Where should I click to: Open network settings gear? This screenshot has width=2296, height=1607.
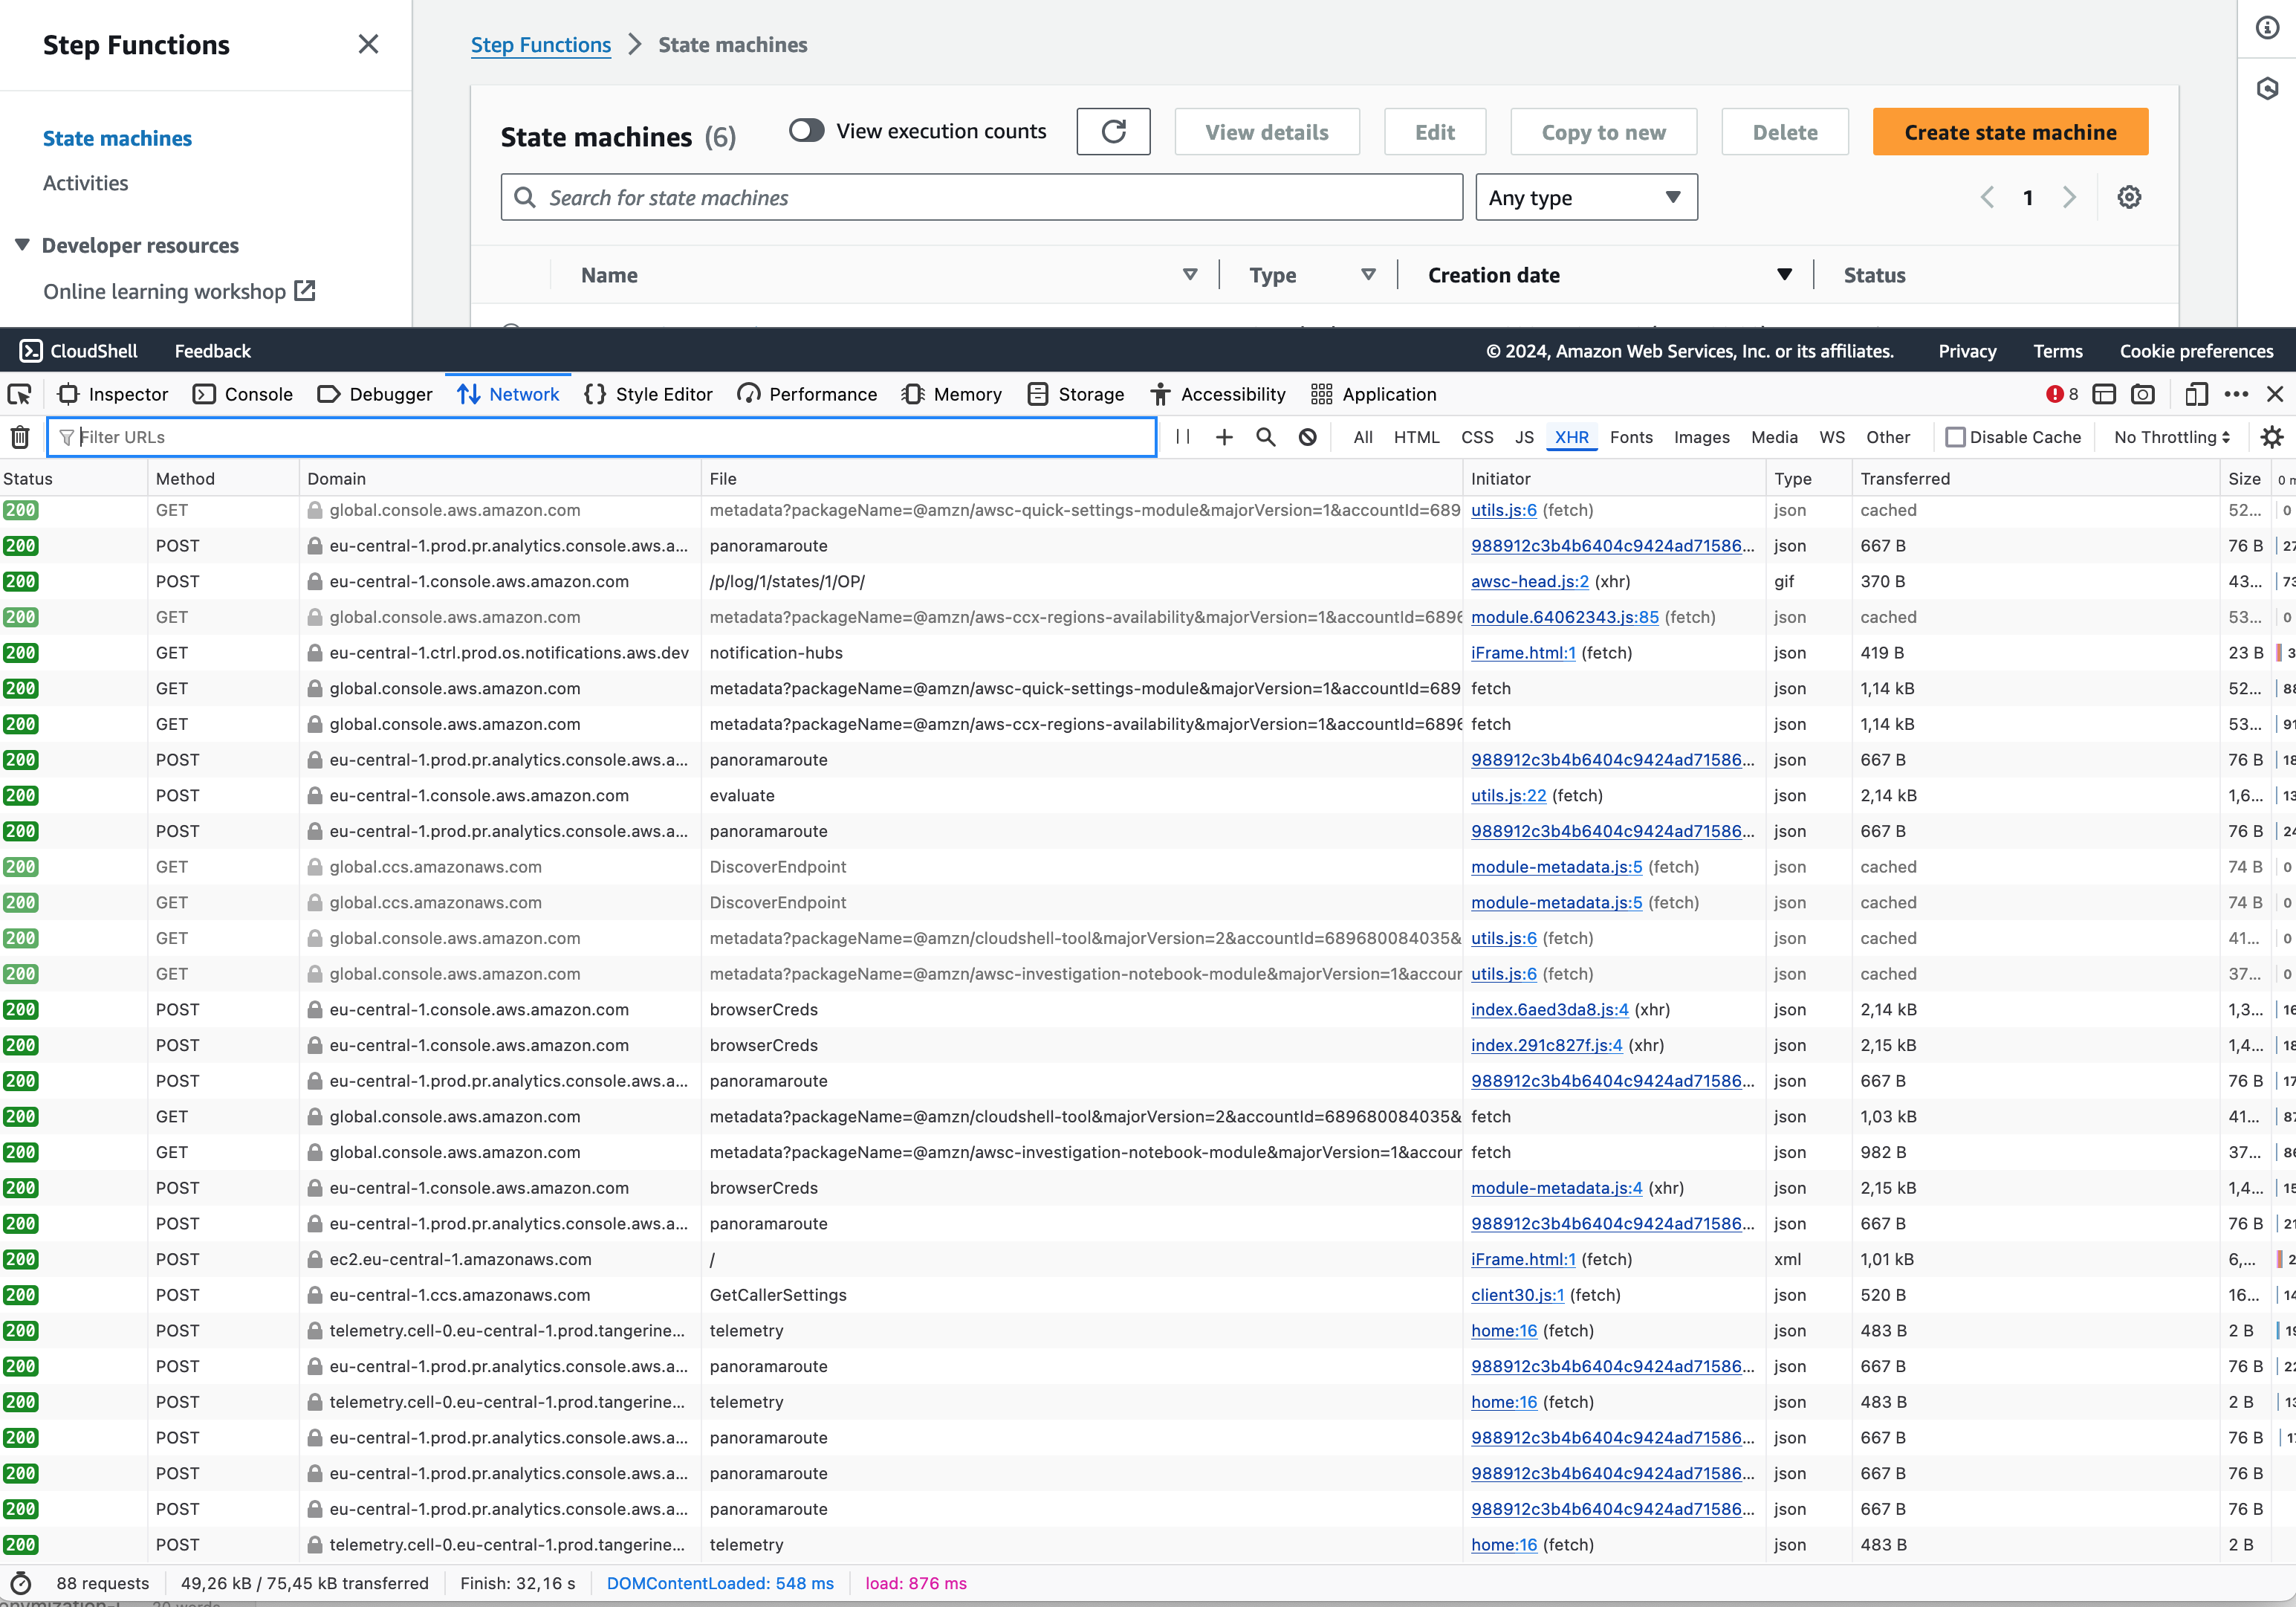click(2272, 437)
